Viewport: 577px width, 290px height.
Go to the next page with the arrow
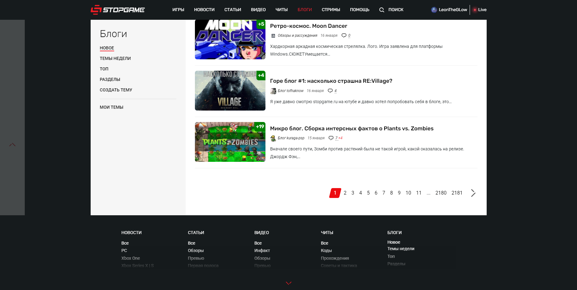click(x=473, y=193)
